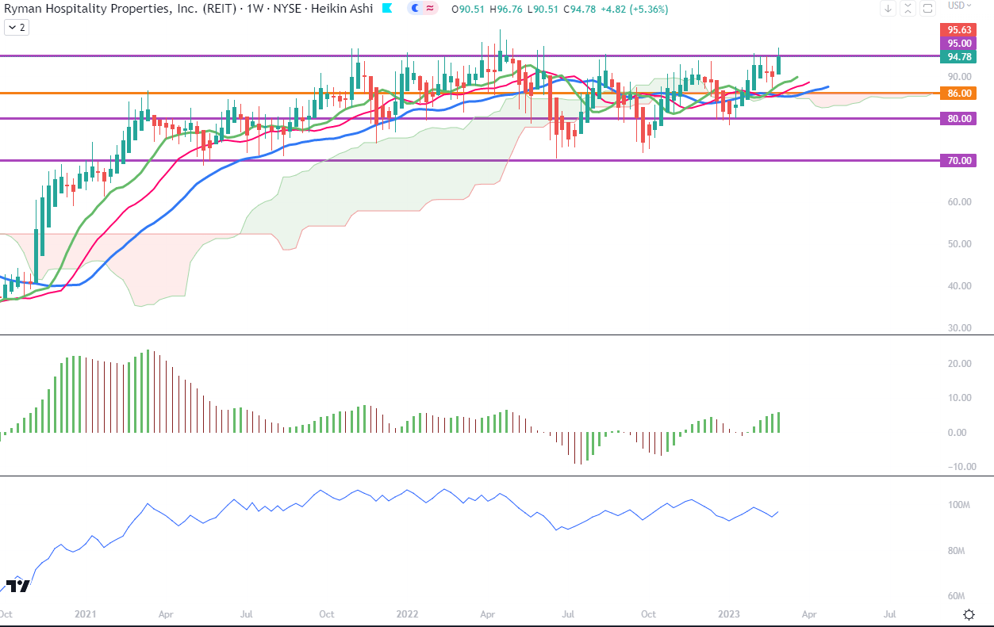The width and height of the screenshot is (994, 627).
Task: Click the moon icon in the status pill
Action: pyautogui.click(x=416, y=9)
